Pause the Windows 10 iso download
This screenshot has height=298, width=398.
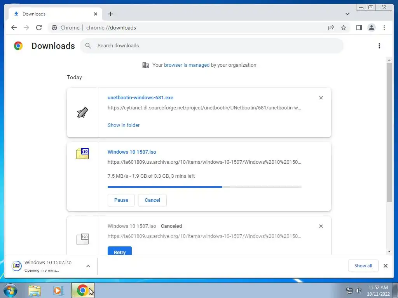click(121, 200)
